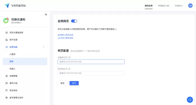Open the JS-SDK 使用说明 link

(65, 38)
